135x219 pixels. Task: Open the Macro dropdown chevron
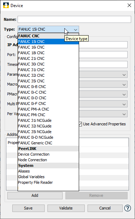(x=124, y=85)
